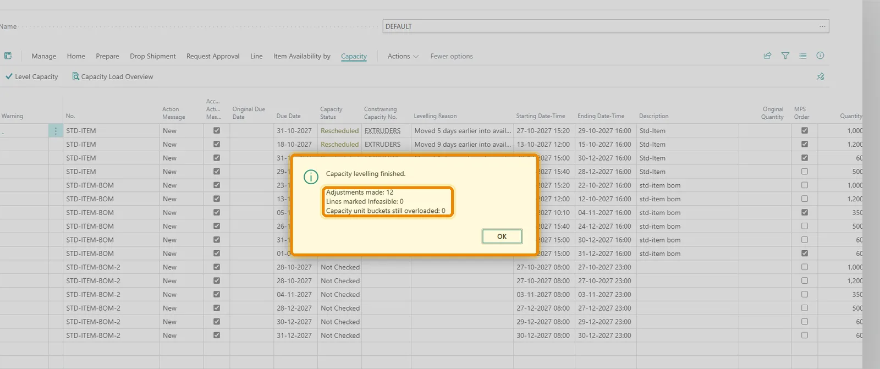
Task: Click 'Moved 5 days earlier into avail...' cell
Action: [x=463, y=131]
